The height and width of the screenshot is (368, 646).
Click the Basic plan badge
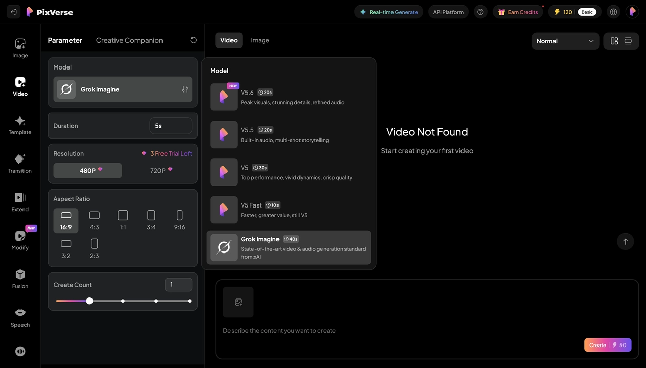click(x=587, y=12)
